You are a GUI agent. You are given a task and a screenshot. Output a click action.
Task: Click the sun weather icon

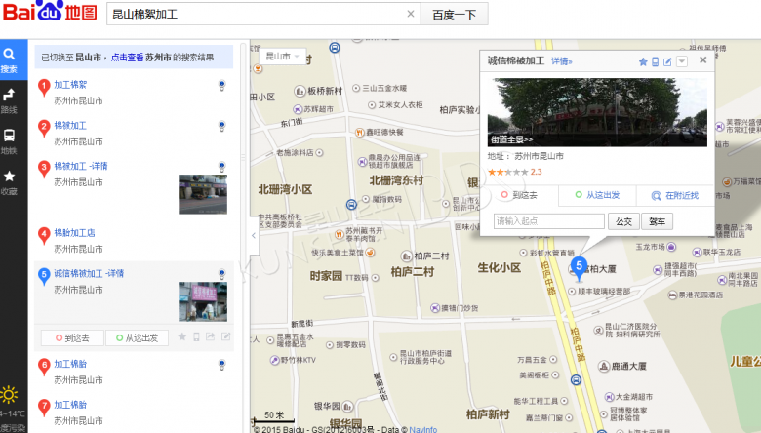tap(9, 395)
